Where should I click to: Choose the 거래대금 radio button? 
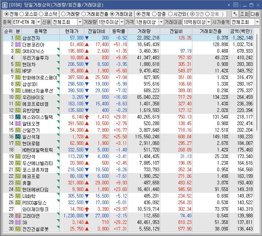coord(112,14)
